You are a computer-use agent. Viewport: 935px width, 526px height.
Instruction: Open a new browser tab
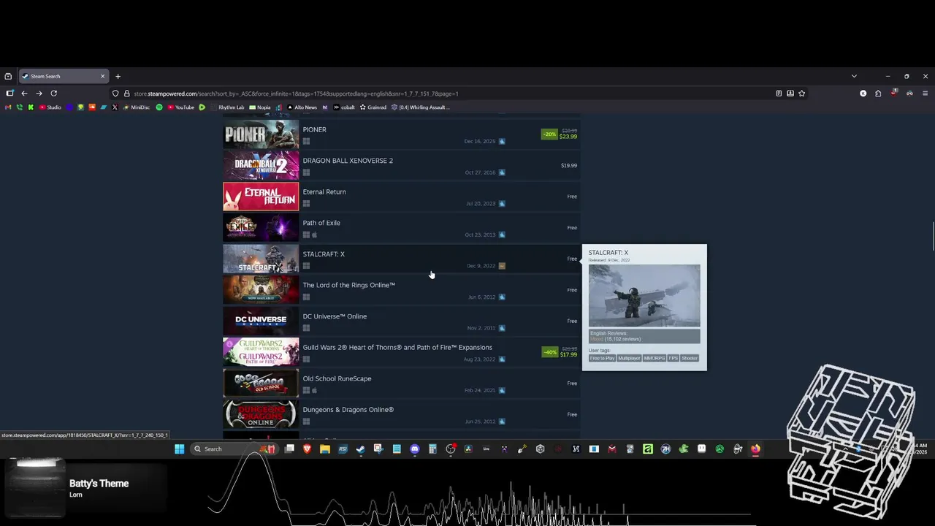pos(118,76)
